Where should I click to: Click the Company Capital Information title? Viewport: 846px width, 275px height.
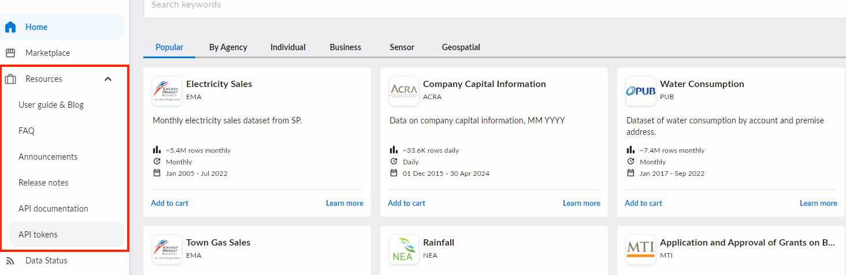click(x=484, y=84)
